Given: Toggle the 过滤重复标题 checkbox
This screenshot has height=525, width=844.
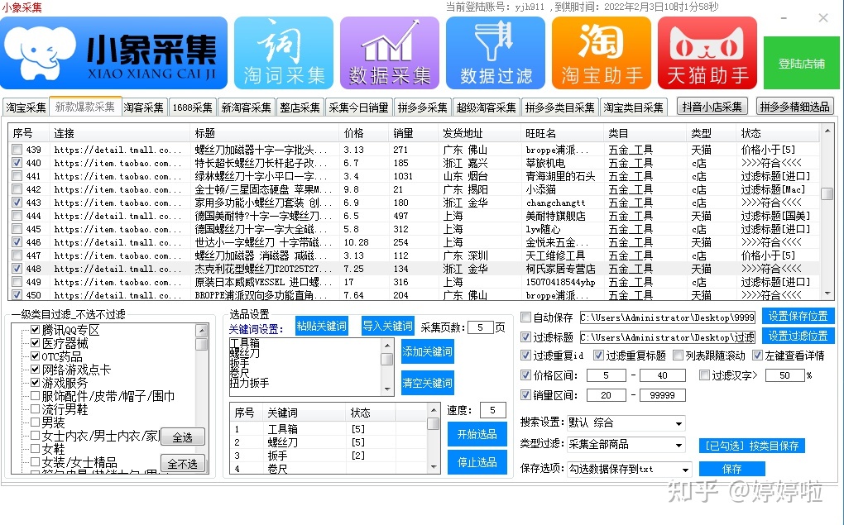Looking at the screenshot, I should click(598, 356).
